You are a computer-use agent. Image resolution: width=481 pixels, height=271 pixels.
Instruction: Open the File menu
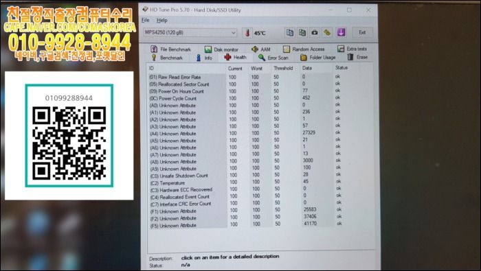pos(146,20)
